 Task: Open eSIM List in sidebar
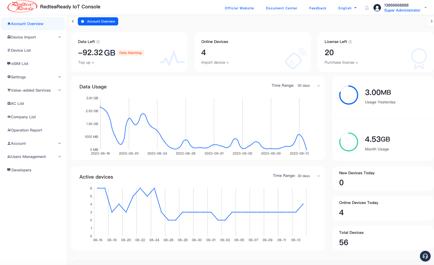tap(20, 64)
